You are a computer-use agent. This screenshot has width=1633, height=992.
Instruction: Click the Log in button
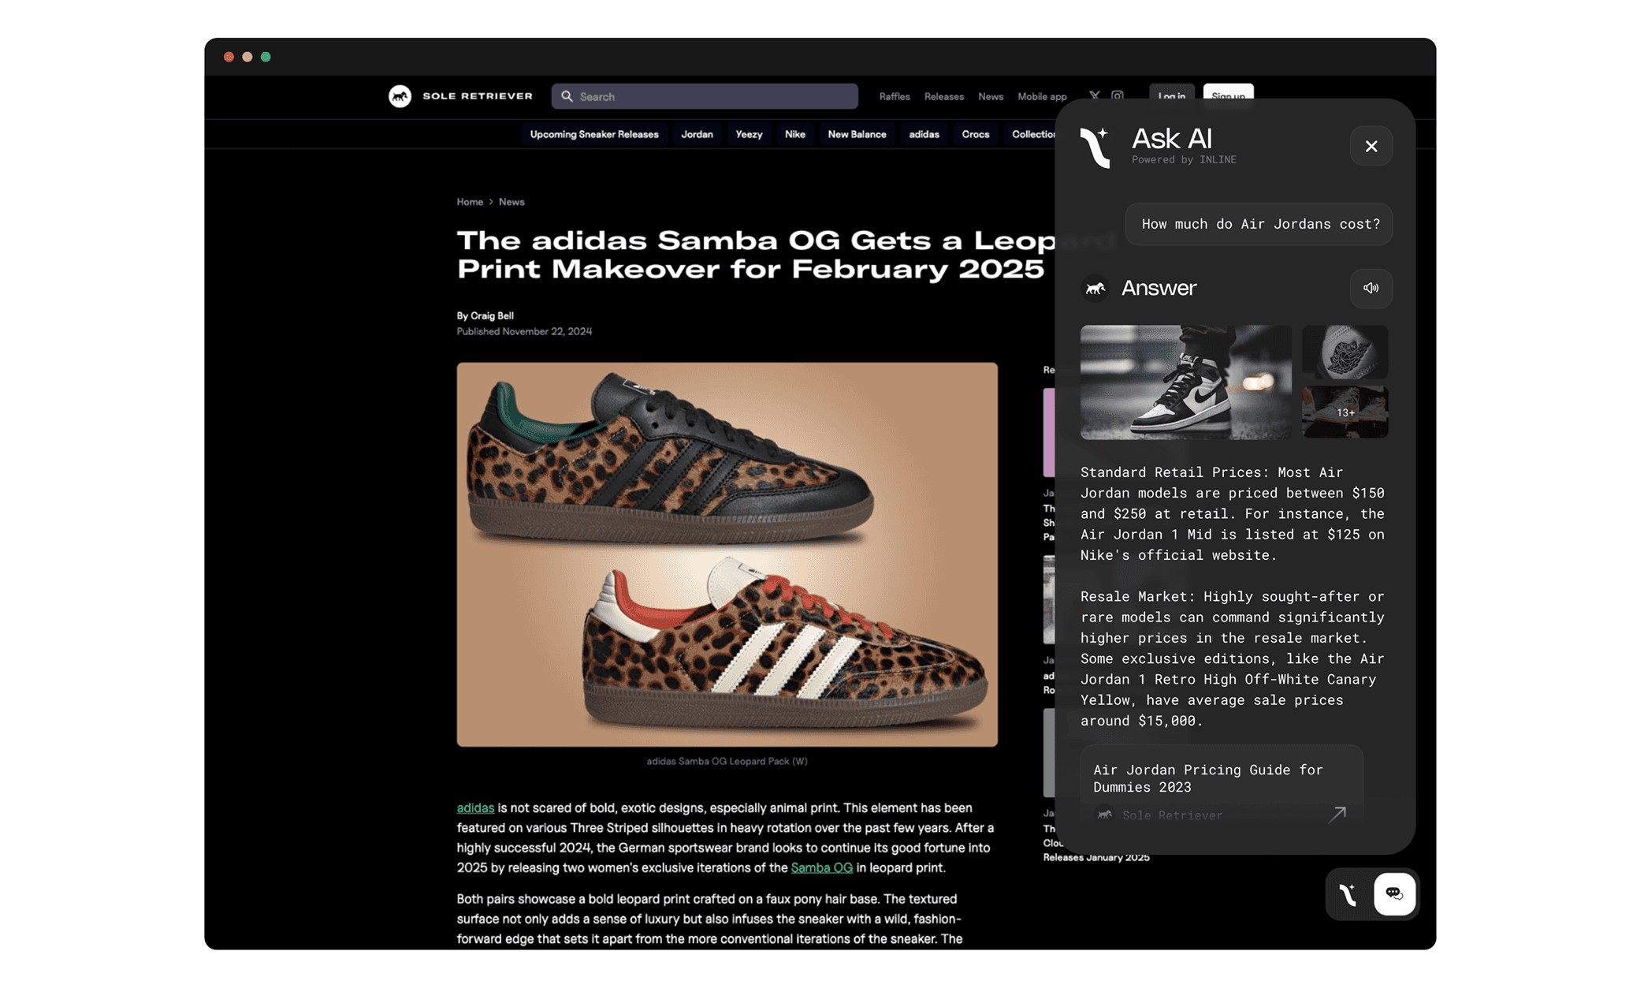1171,92
